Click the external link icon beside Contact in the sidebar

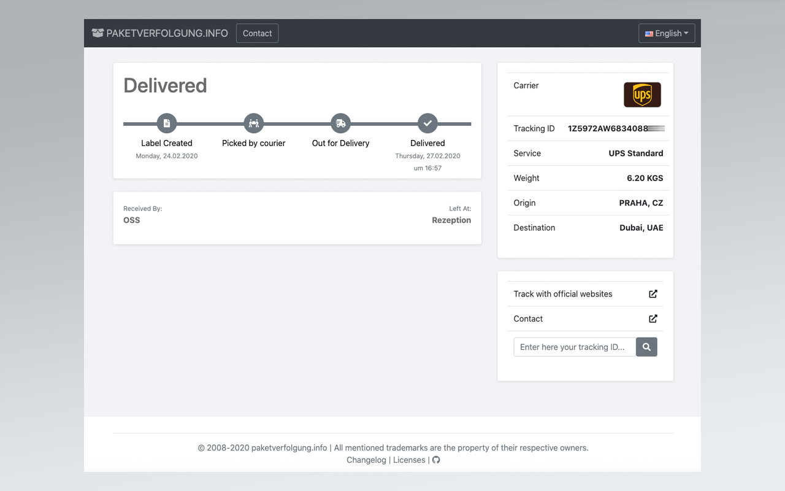653,319
